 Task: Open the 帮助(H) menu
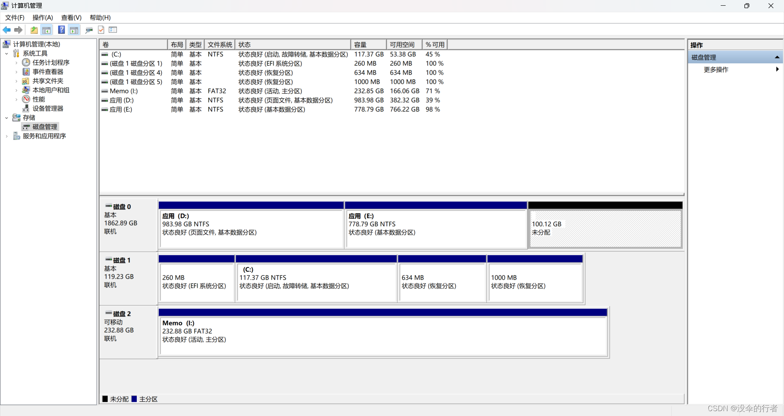(100, 18)
